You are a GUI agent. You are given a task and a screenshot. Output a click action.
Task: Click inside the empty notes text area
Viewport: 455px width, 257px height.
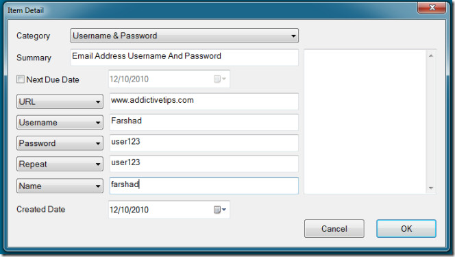(365, 122)
